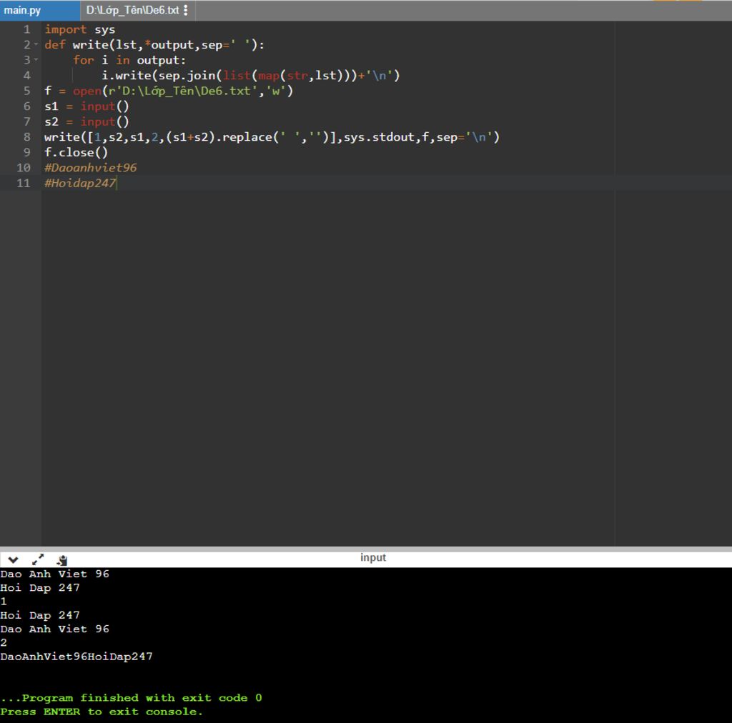This screenshot has height=723, width=732.
Task: Open the D:\Lớp_Tên\De6.txt file tab
Action: pos(132,10)
